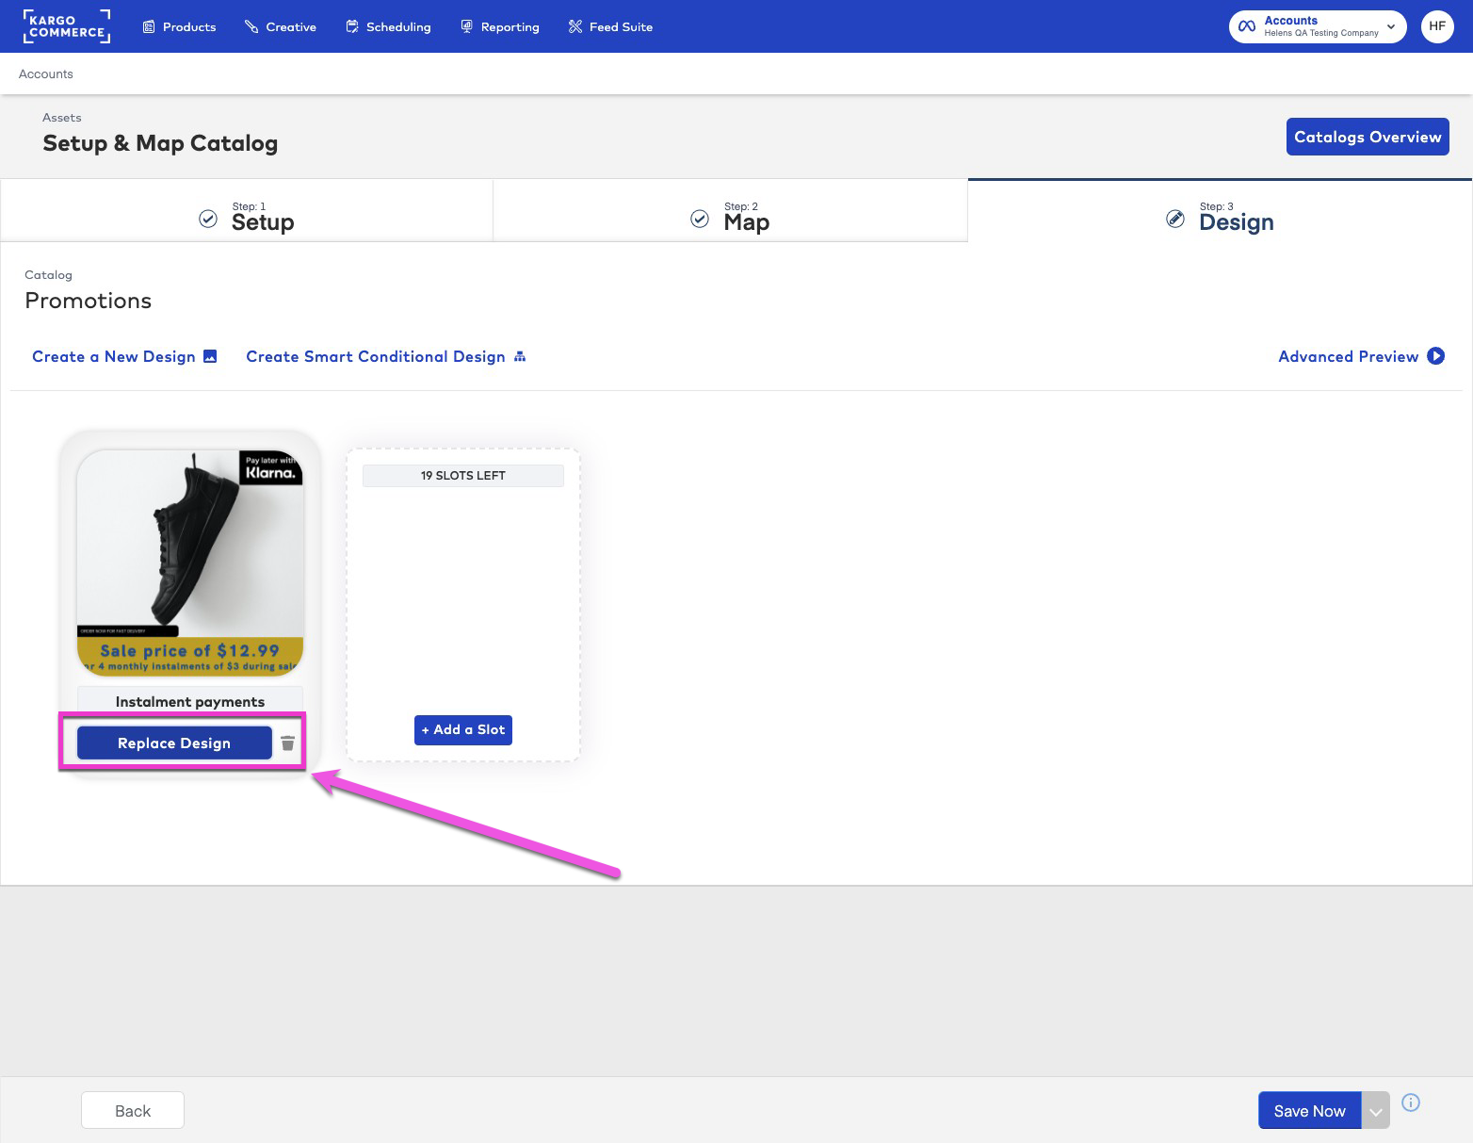Viewport: 1473px width, 1143px height.
Task: Click the Back button
Action: (132, 1111)
